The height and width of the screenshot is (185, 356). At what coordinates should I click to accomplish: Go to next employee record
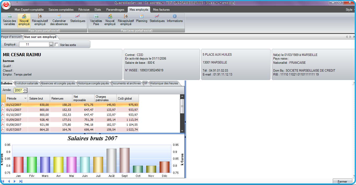(x=15, y=181)
